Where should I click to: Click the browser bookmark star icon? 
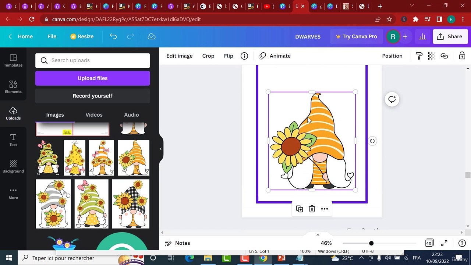389,19
